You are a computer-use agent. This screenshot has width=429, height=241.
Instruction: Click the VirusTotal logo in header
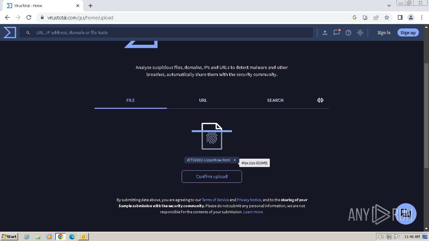(x=10, y=32)
